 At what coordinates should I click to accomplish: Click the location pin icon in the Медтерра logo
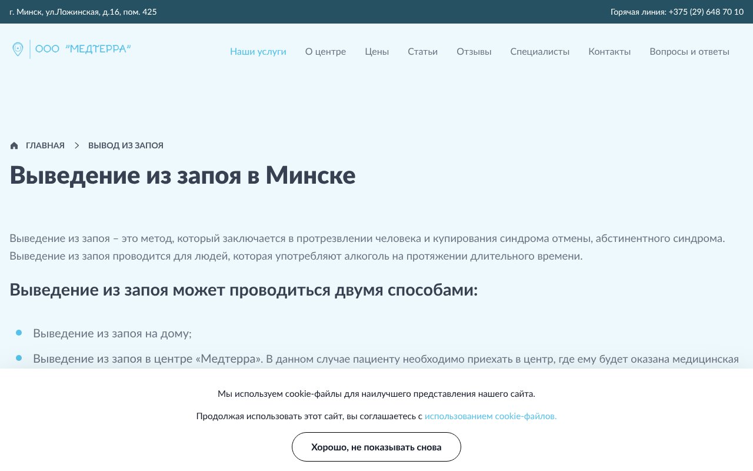(x=17, y=49)
